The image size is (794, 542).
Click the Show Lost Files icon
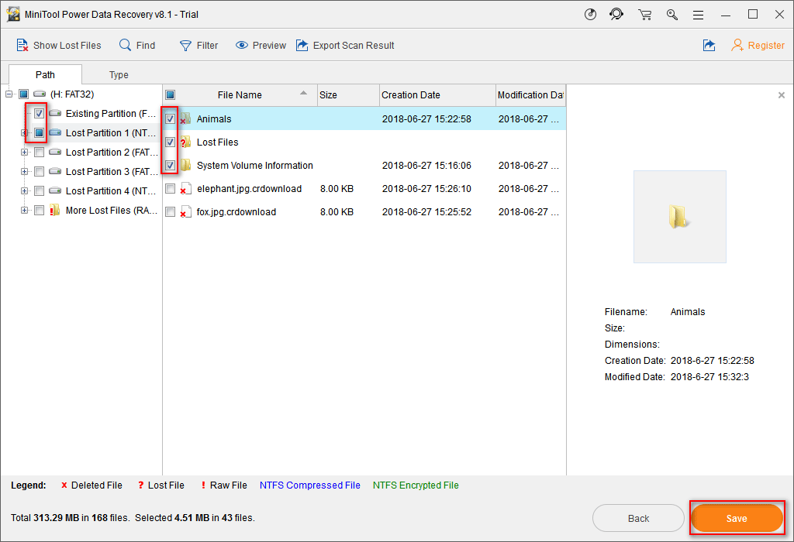(x=22, y=46)
